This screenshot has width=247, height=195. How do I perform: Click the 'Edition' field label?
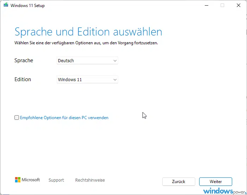(x=23, y=79)
